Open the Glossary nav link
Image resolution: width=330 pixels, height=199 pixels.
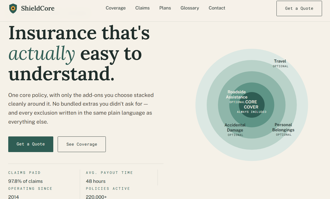[190, 8]
